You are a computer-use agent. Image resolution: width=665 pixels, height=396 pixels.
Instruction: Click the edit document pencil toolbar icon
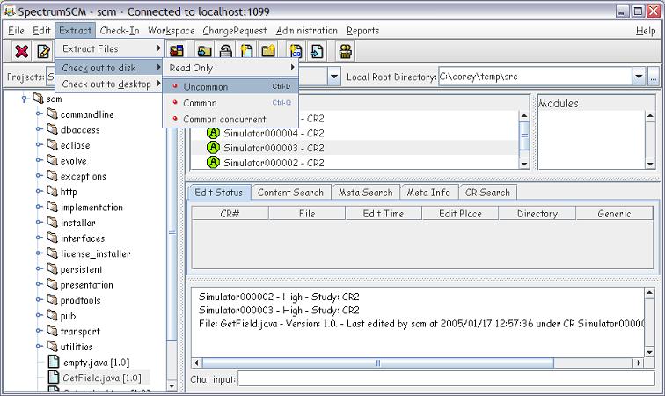point(43,51)
